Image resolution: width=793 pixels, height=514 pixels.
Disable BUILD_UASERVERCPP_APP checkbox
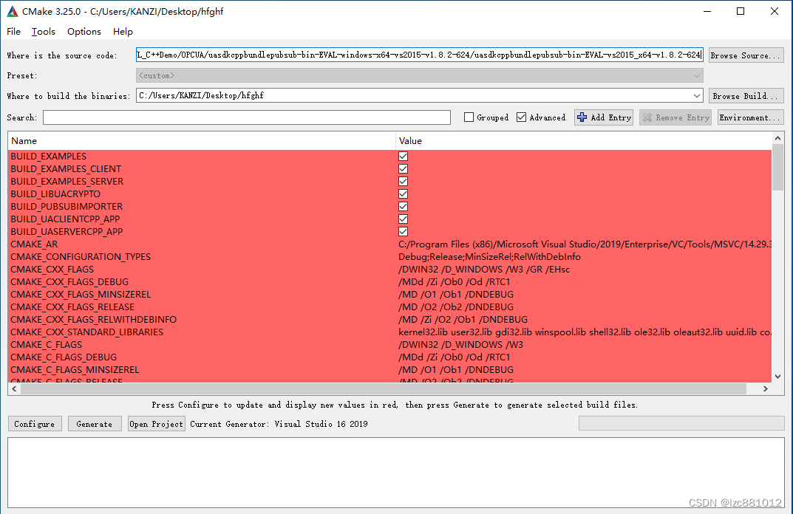pos(403,231)
